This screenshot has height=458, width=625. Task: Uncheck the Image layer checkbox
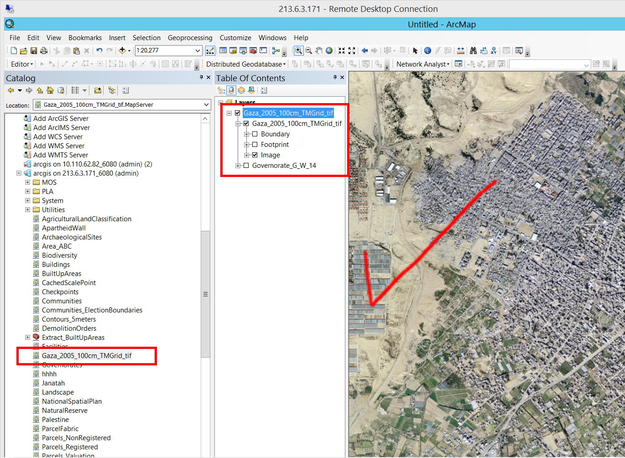click(255, 155)
